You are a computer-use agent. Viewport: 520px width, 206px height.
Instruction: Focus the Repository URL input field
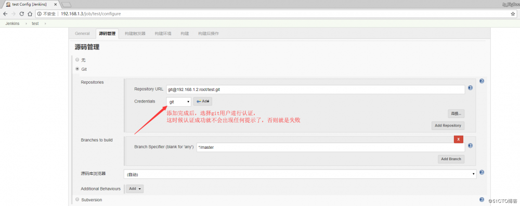coord(316,89)
